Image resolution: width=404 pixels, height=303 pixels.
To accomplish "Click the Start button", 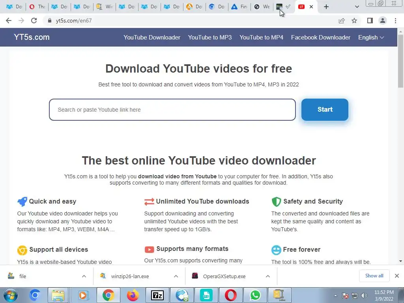I will pos(325,110).
